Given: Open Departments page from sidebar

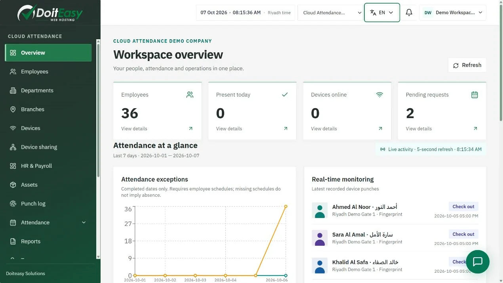Looking at the screenshot, I should click(48, 90).
